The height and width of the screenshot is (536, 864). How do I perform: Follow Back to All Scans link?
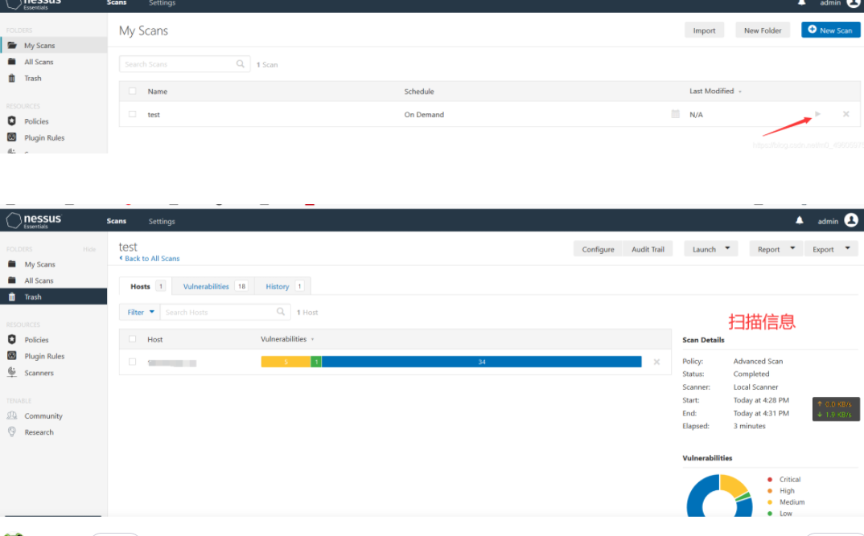coord(152,258)
